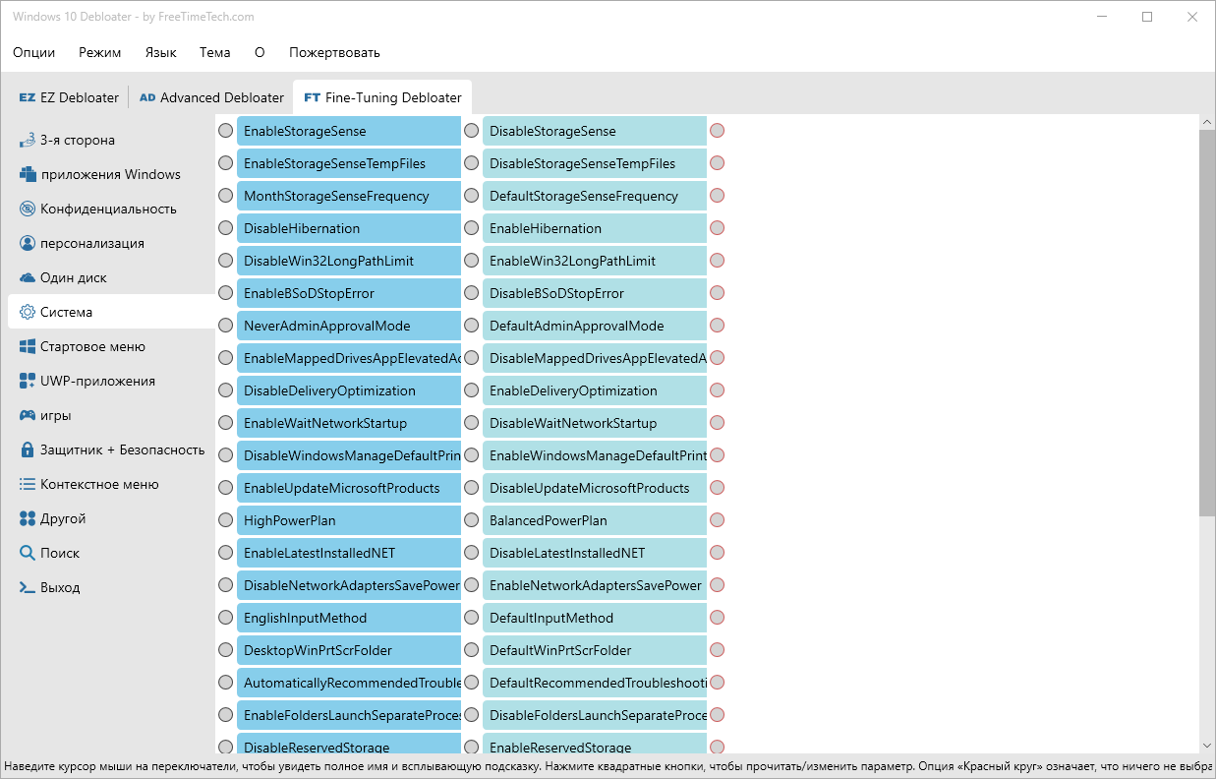Click the EnableWaitNetworkStartup button
Screen dimensions: 1216x779
click(x=349, y=423)
